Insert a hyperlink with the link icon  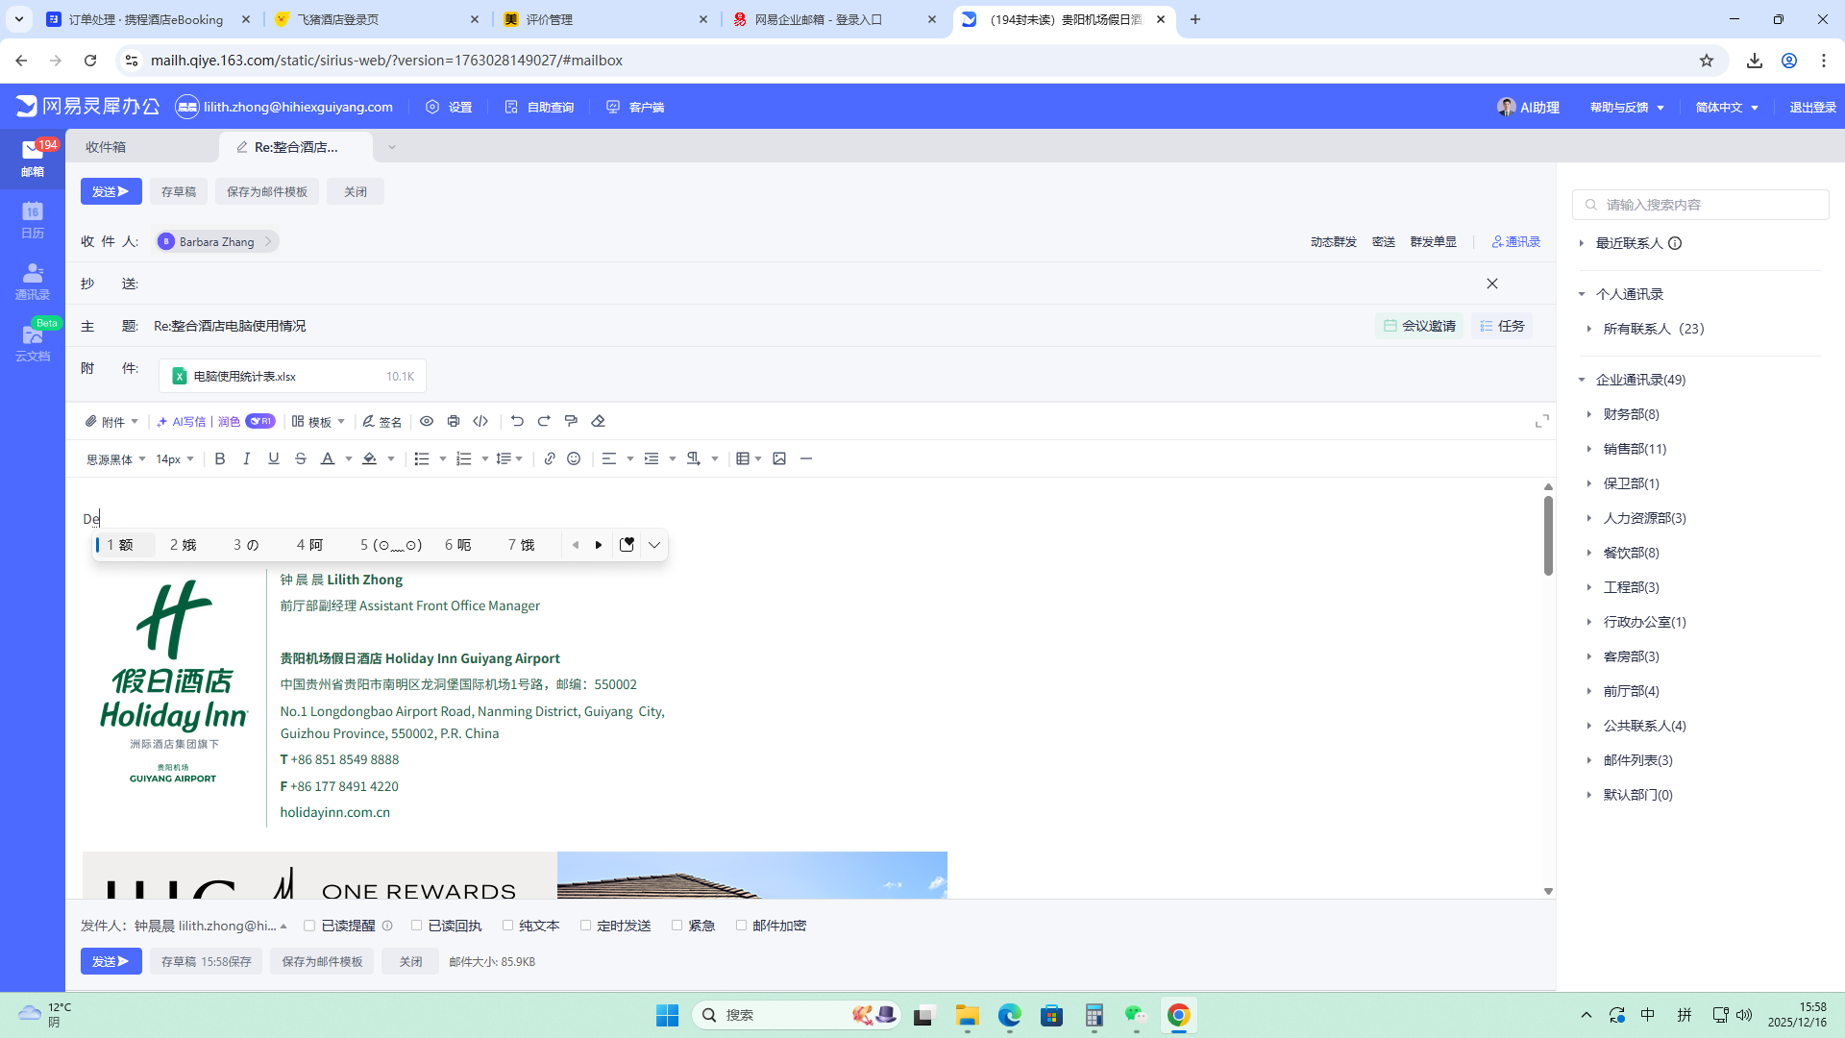tap(550, 459)
